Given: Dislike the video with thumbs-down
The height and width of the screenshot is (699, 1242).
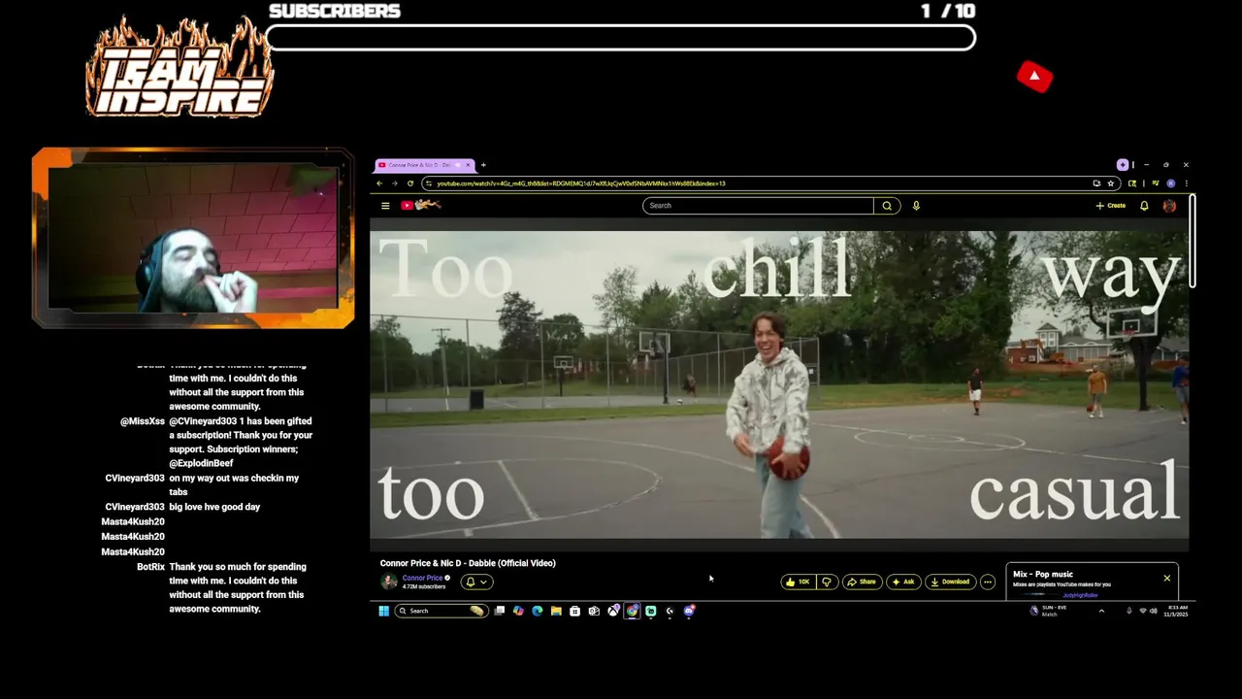Looking at the screenshot, I should tap(827, 582).
